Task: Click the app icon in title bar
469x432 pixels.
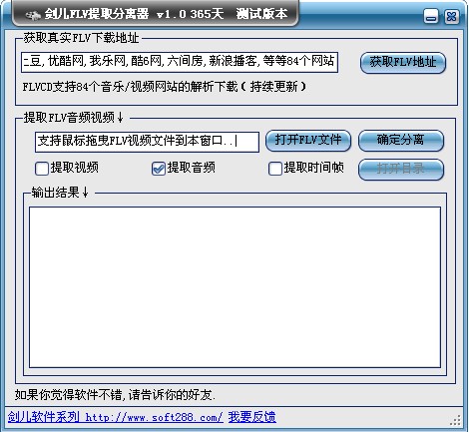Action: [x=33, y=15]
